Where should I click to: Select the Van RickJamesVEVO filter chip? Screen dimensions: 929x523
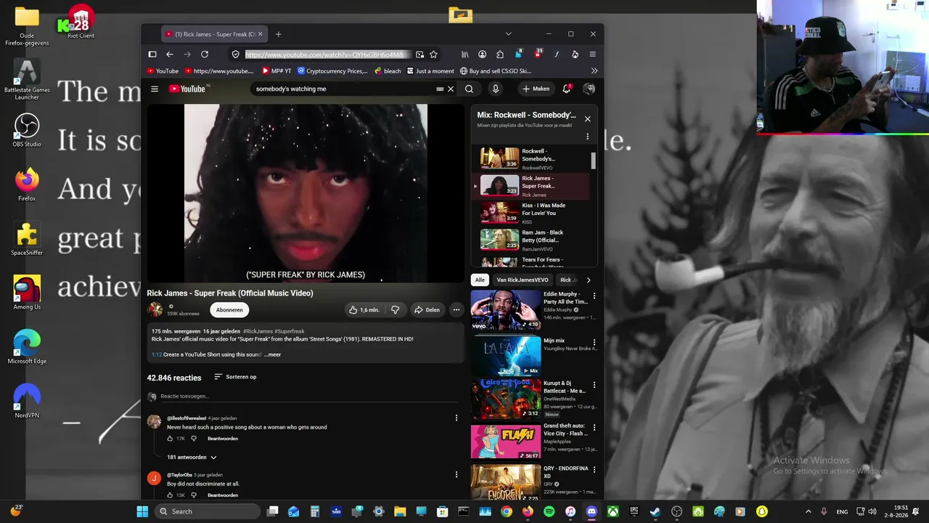point(523,280)
